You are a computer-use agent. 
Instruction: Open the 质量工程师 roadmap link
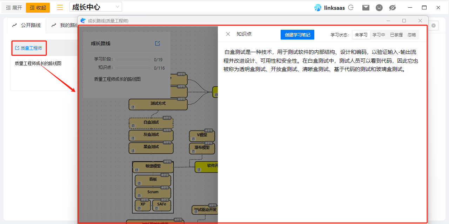(31, 48)
